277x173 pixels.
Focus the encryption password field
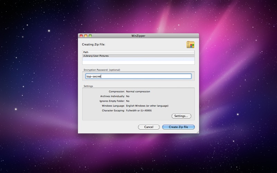click(x=138, y=76)
